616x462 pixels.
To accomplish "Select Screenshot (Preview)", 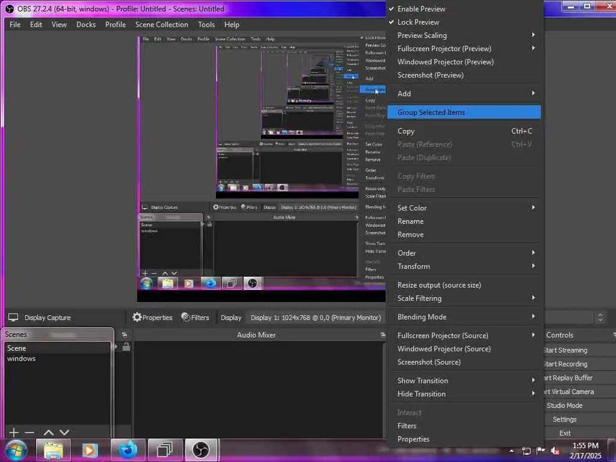I will pos(464,75).
